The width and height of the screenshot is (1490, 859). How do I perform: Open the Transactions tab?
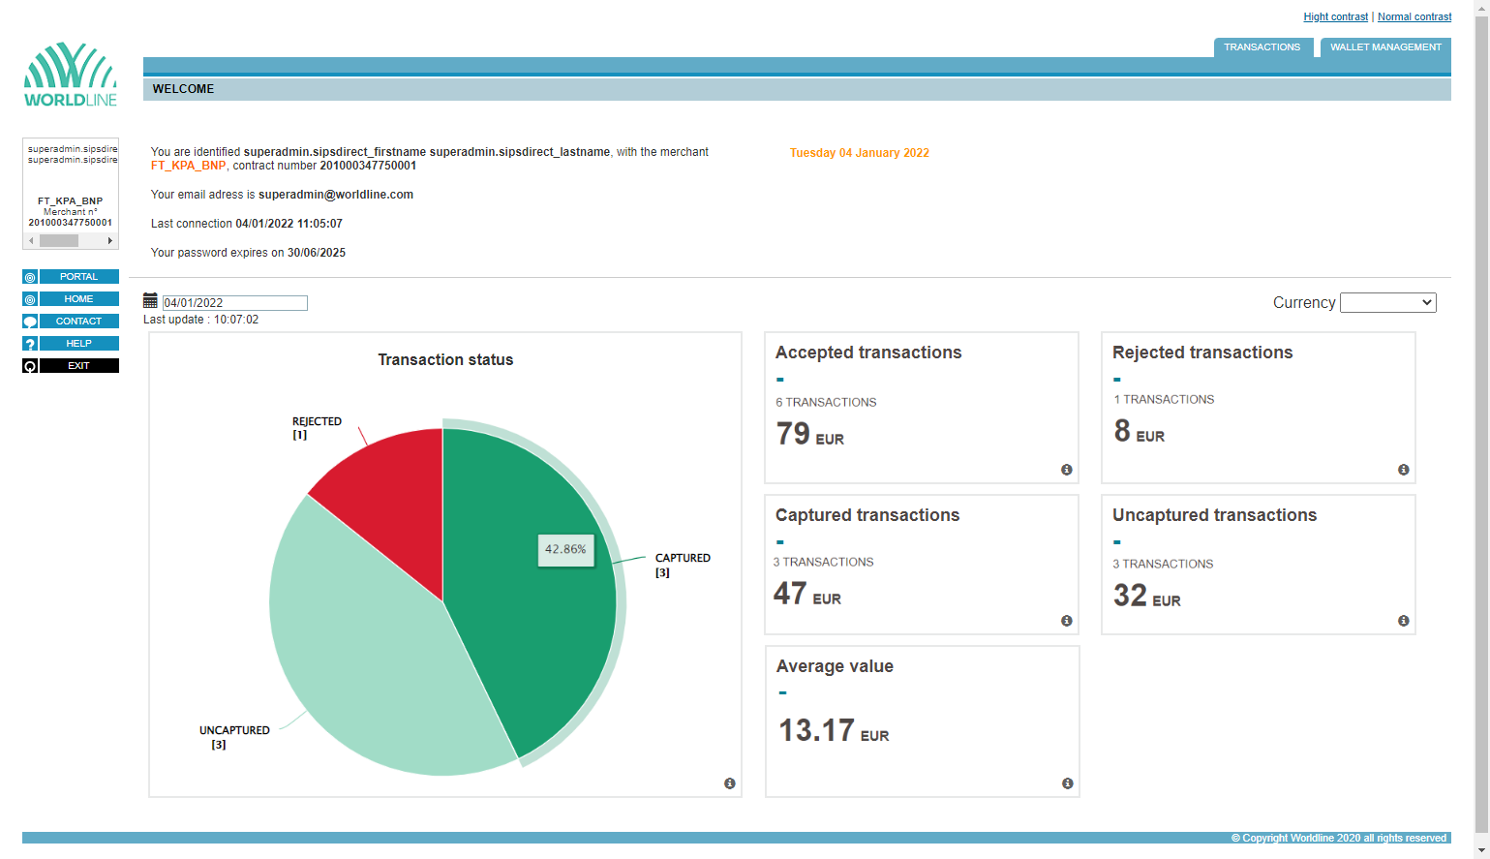[1262, 47]
